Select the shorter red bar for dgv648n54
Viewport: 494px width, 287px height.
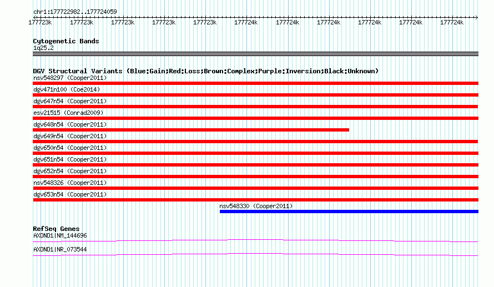pyautogui.click(x=191, y=130)
